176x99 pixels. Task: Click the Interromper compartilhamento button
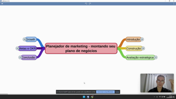(x=105, y=92)
